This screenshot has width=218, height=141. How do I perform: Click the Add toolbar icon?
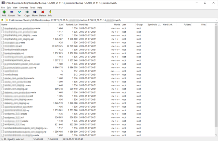4,12
